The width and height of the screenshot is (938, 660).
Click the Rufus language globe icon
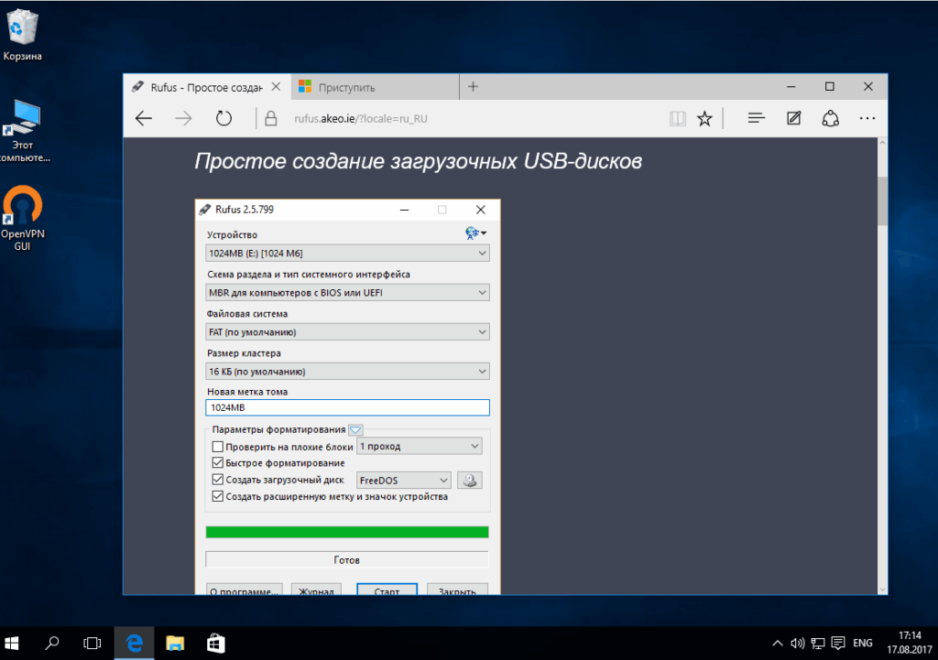click(475, 233)
